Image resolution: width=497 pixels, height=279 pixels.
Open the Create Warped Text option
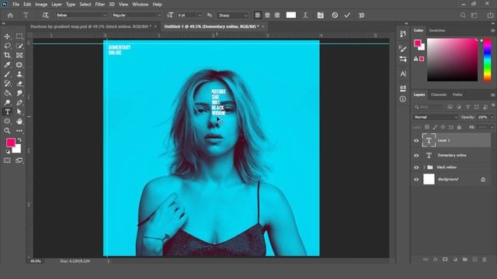[305, 15]
